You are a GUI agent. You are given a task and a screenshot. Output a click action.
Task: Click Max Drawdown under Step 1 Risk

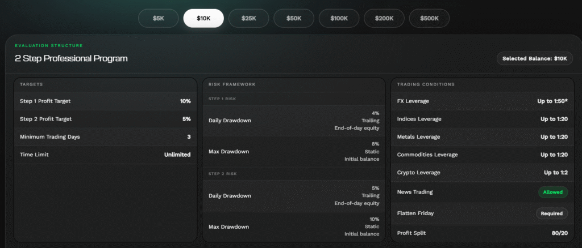[x=228, y=152]
